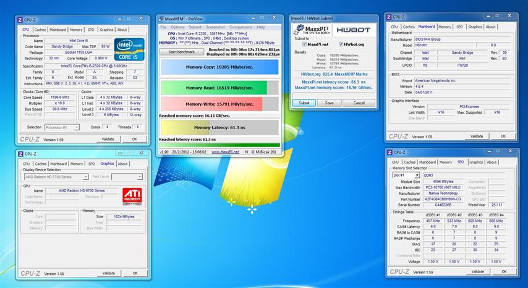Click OK in CPU-Z SPD window
Viewport: 528px width, 288px height.
coord(504,271)
